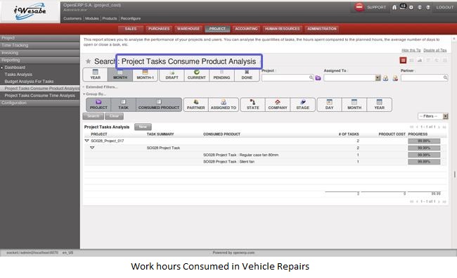The width and height of the screenshot is (457, 278).
Task: Open the Accounting menu tab
Action: click(246, 29)
